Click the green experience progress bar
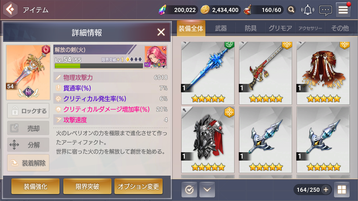The width and height of the screenshot is (358, 201). pyautogui.click(x=99, y=66)
